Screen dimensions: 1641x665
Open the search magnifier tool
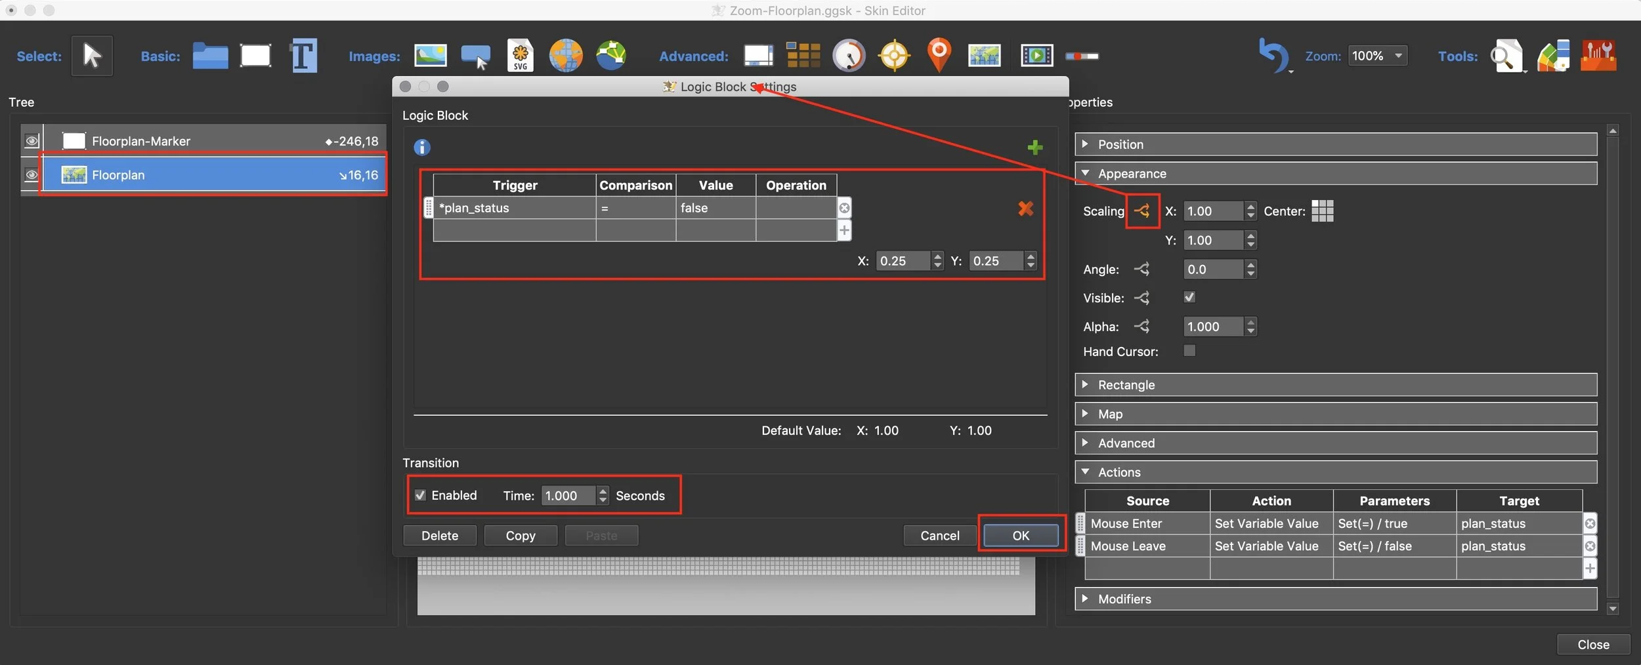click(x=1506, y=56)
